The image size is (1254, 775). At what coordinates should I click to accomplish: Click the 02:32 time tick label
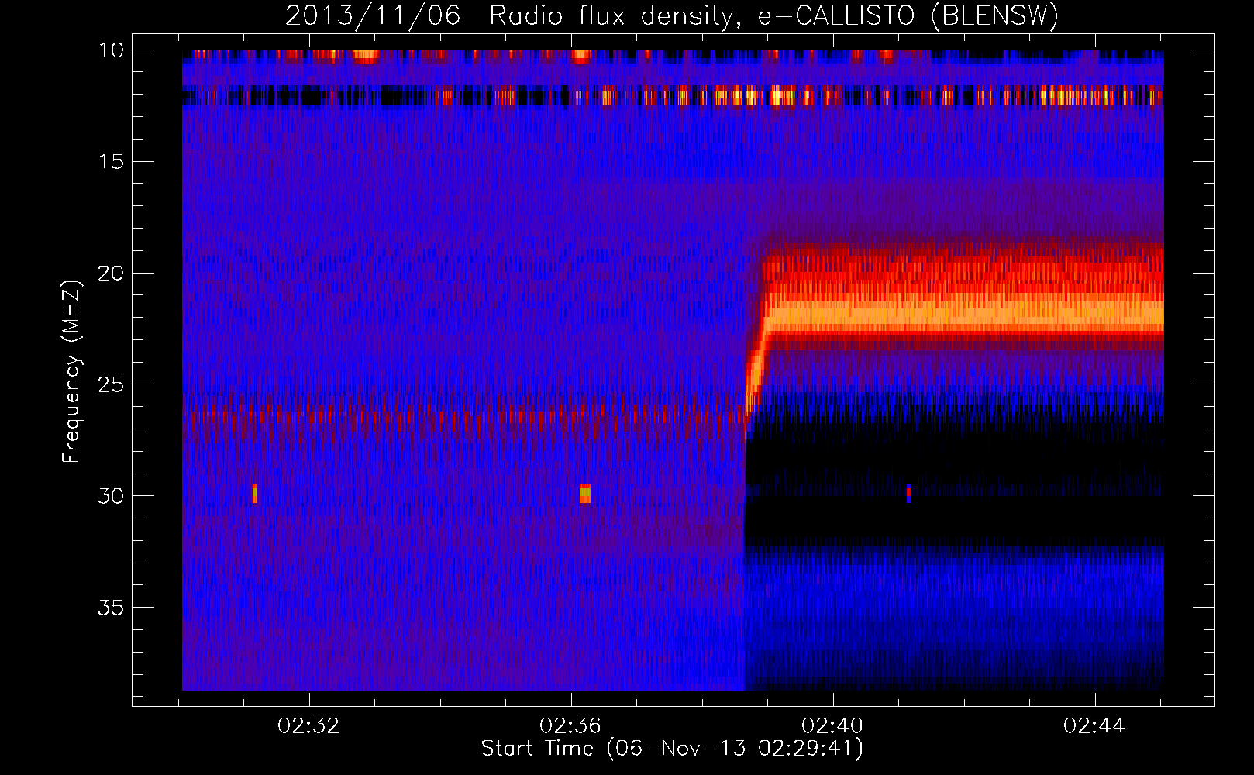pos(308,726)
